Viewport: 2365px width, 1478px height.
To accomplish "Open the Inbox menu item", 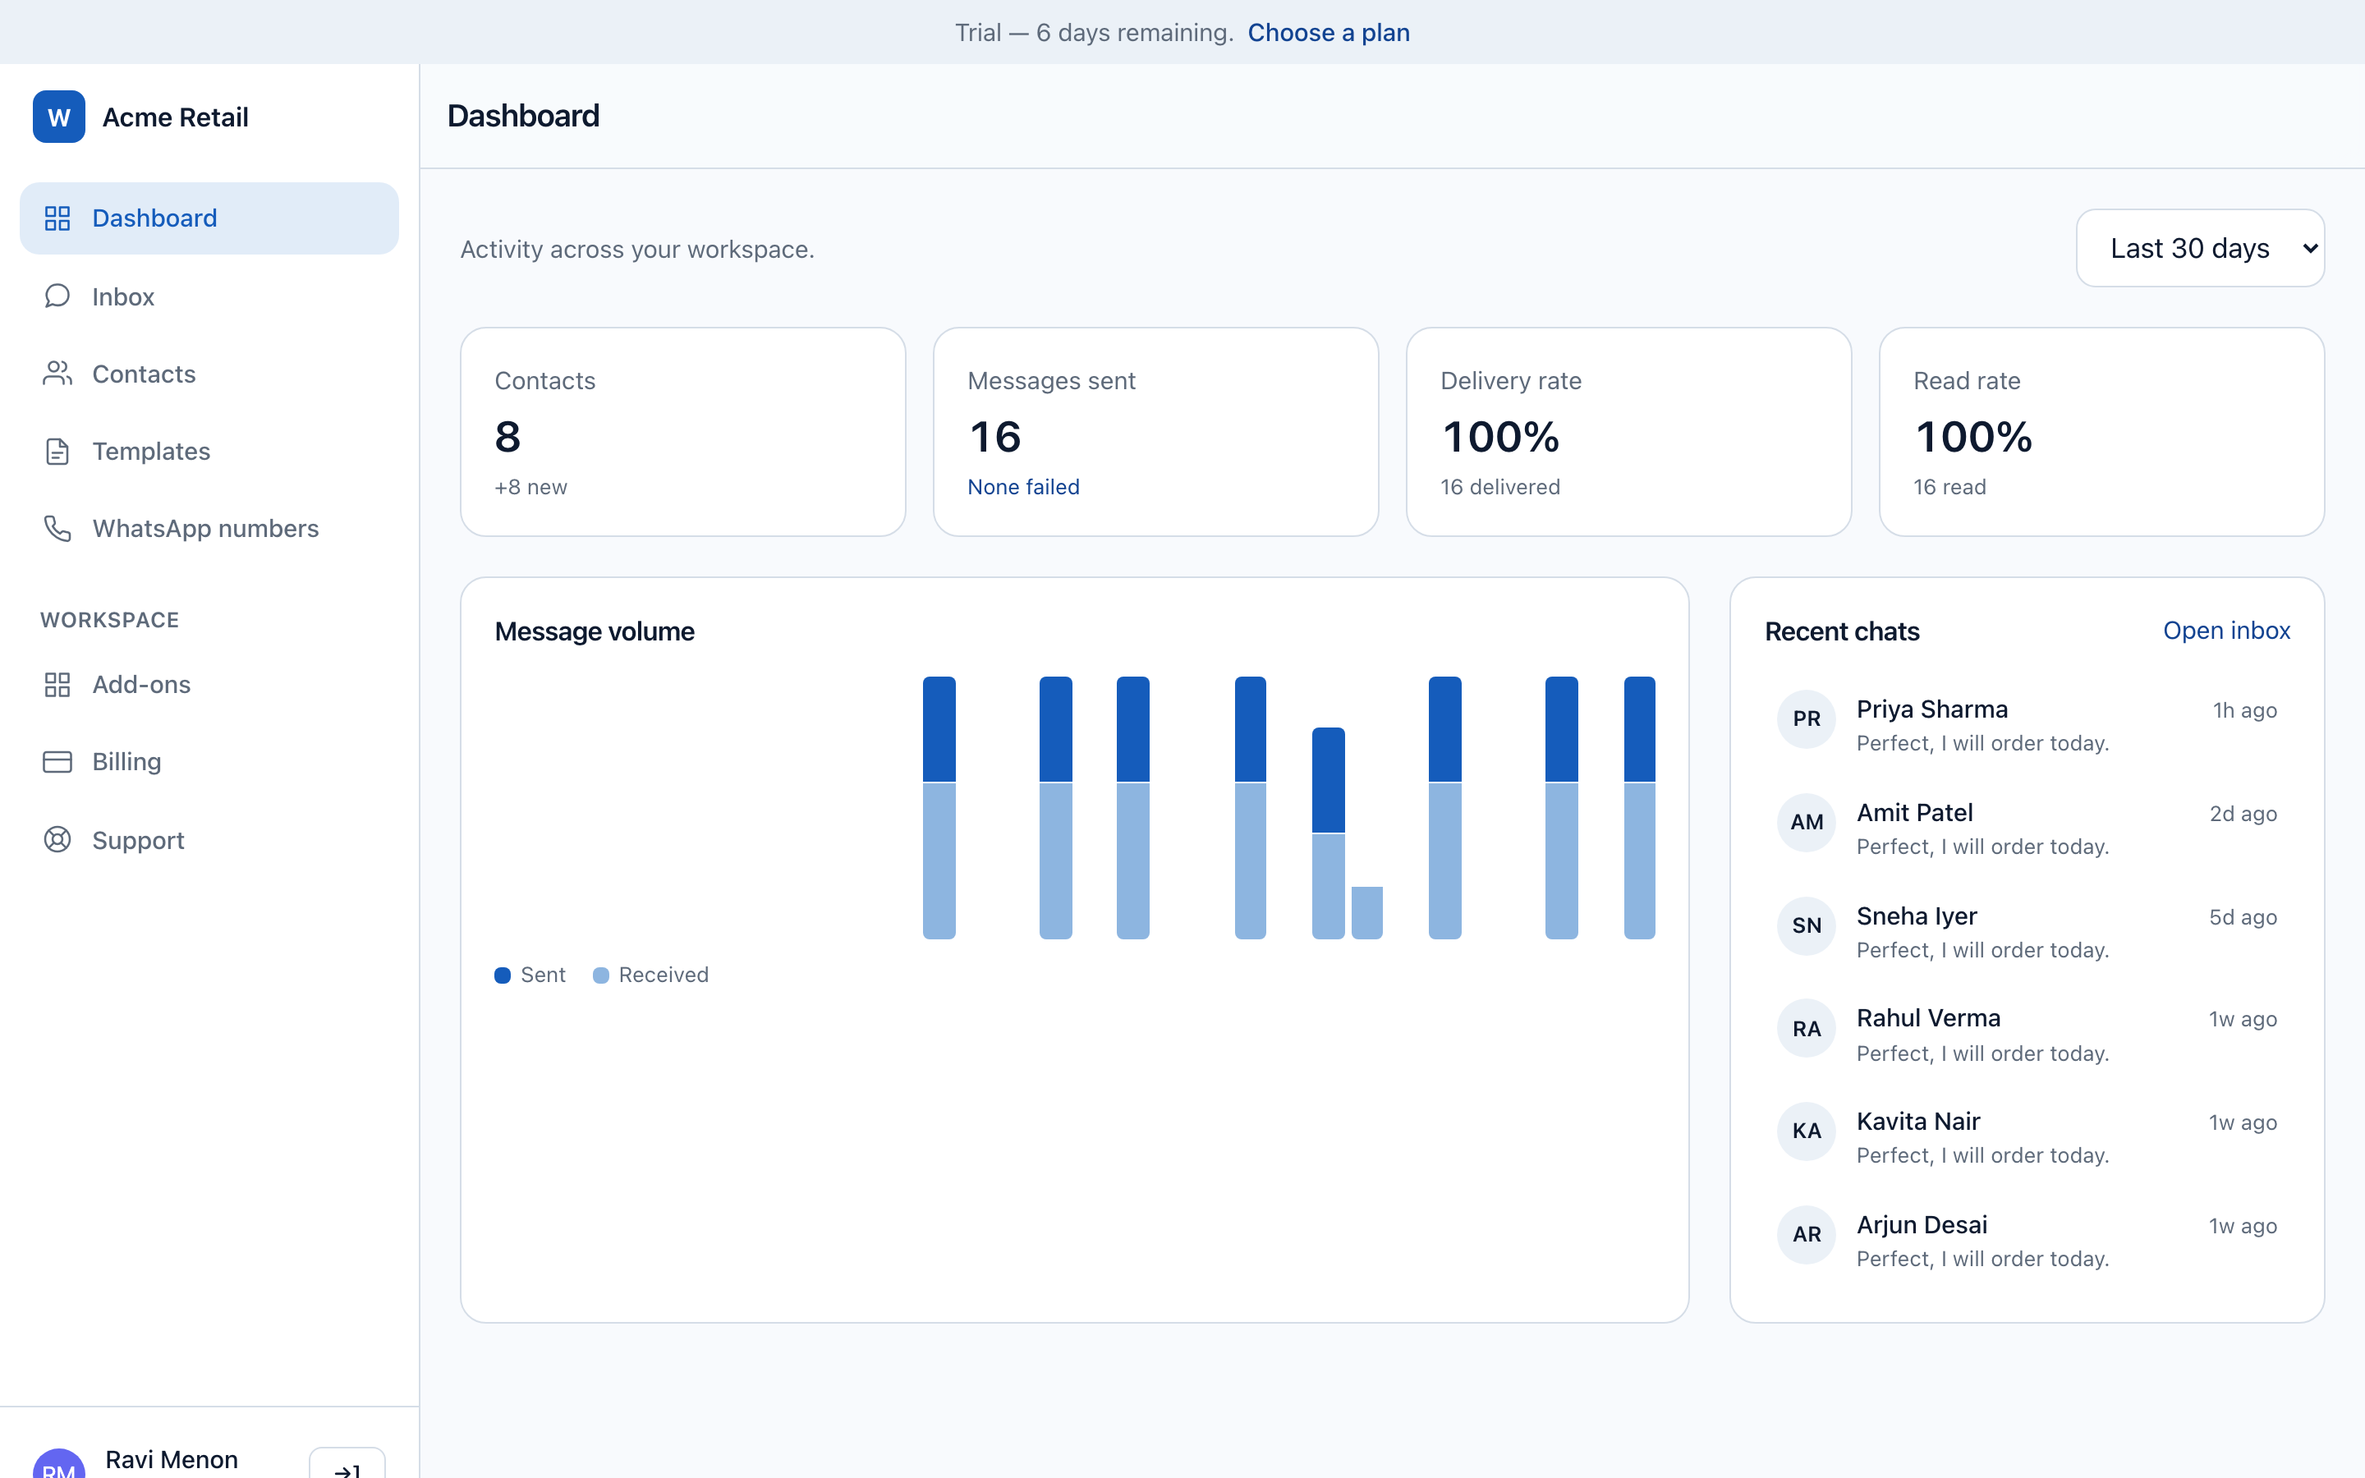I will (x=209, y=296).
